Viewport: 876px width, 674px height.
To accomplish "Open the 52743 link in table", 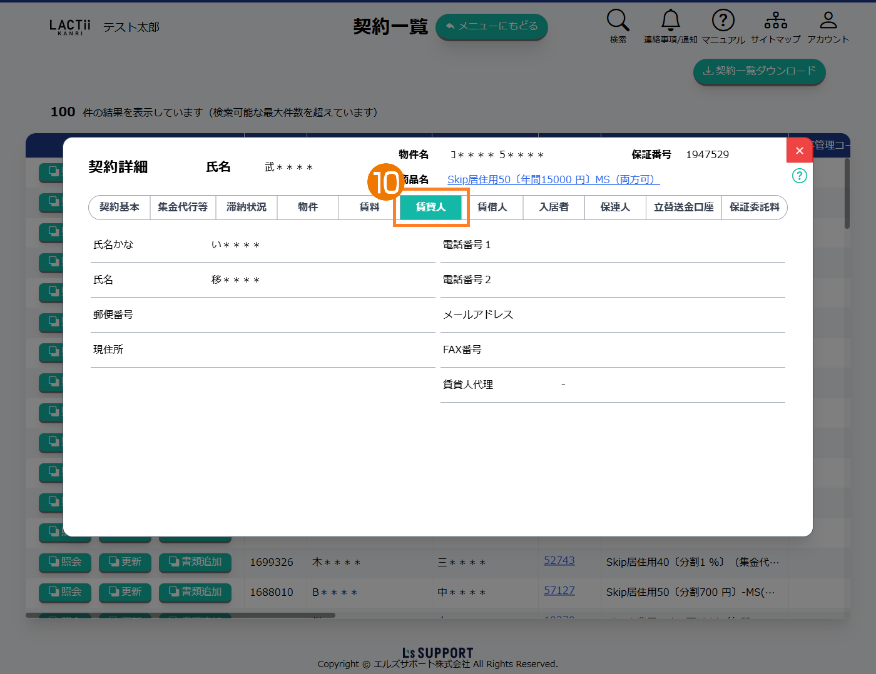I will [x=559, y=560].
